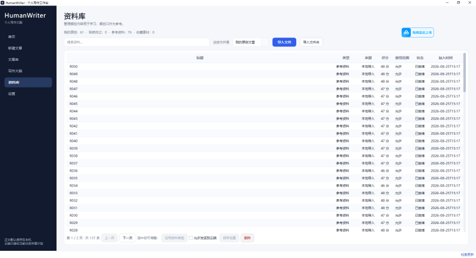Select row R044
The width and height of the screenshot is (476, 258).
265,111
